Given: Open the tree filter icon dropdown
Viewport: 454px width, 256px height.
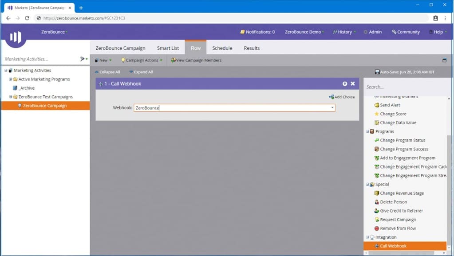Looking at the screenshot, I should [x=84, y=59].
